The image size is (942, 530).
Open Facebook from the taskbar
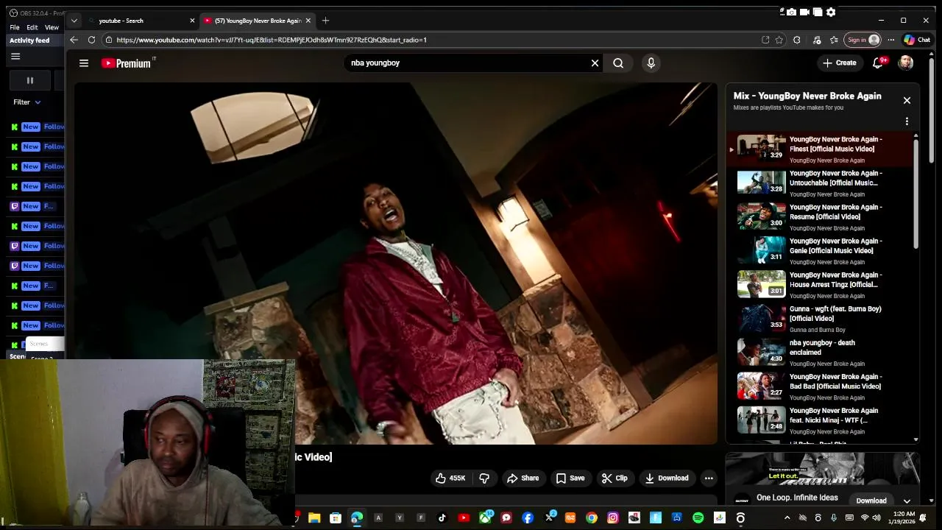point(528,518)
